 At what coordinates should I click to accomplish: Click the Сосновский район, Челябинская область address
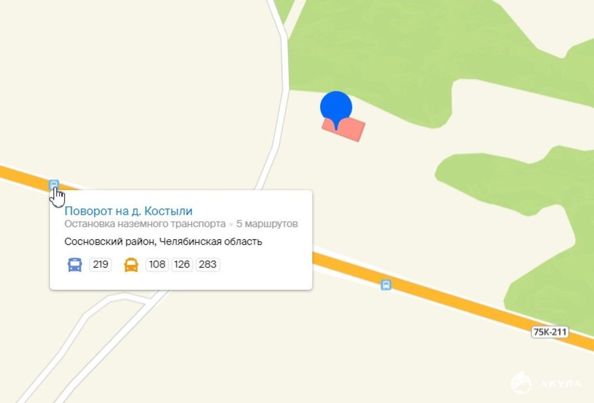pyautogui.click(x=163, y=242)
